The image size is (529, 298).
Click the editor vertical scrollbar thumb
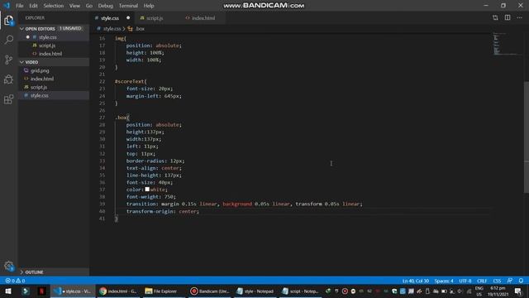click(526, 137)
